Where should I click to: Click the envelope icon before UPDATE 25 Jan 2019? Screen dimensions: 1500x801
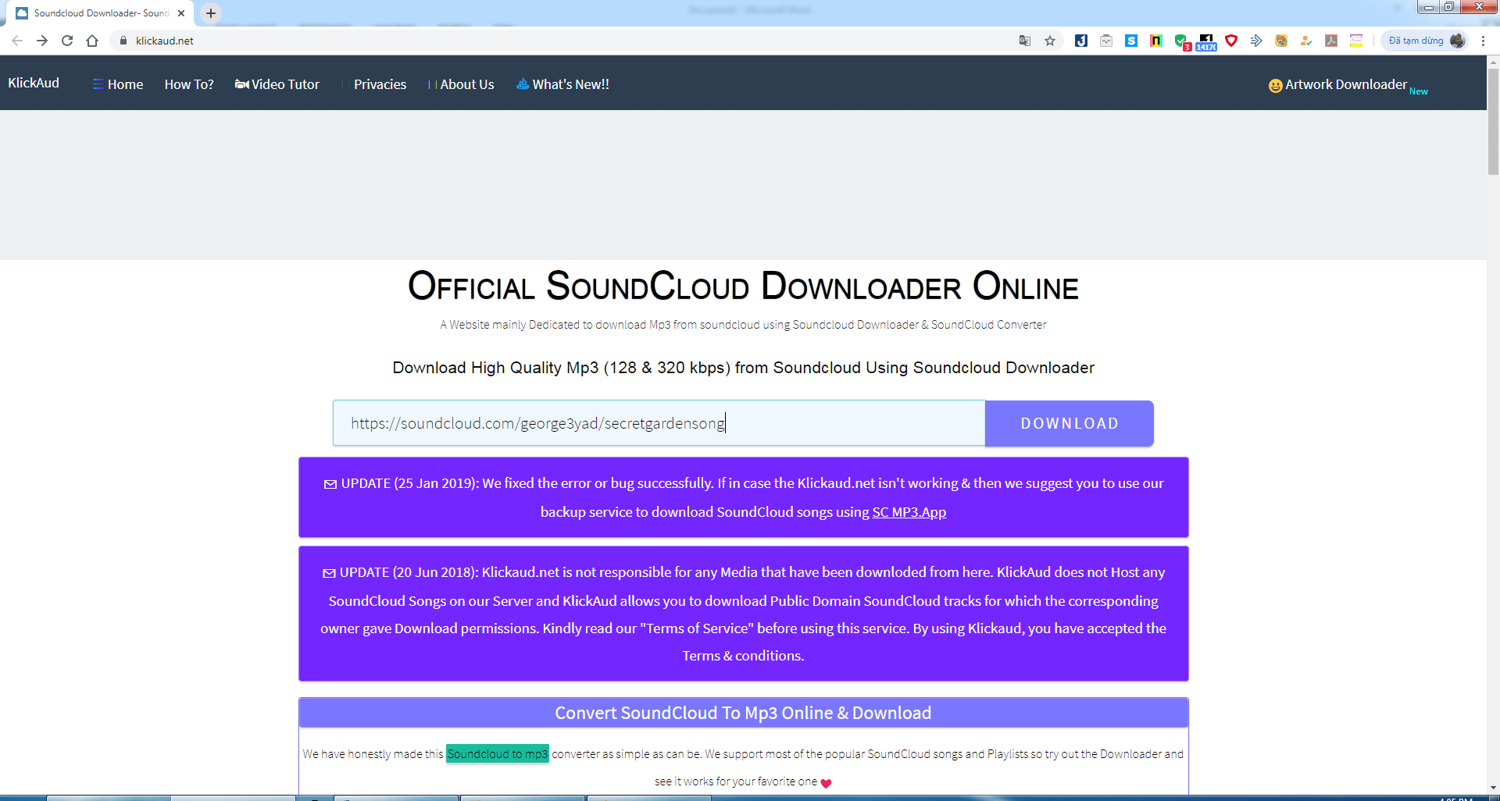coord(330,484)
